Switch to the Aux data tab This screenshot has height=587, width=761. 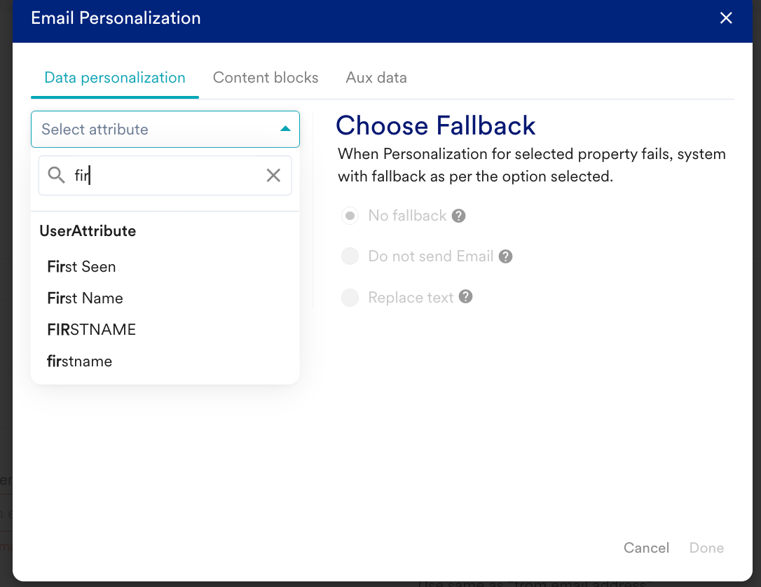tap(376, 78)
